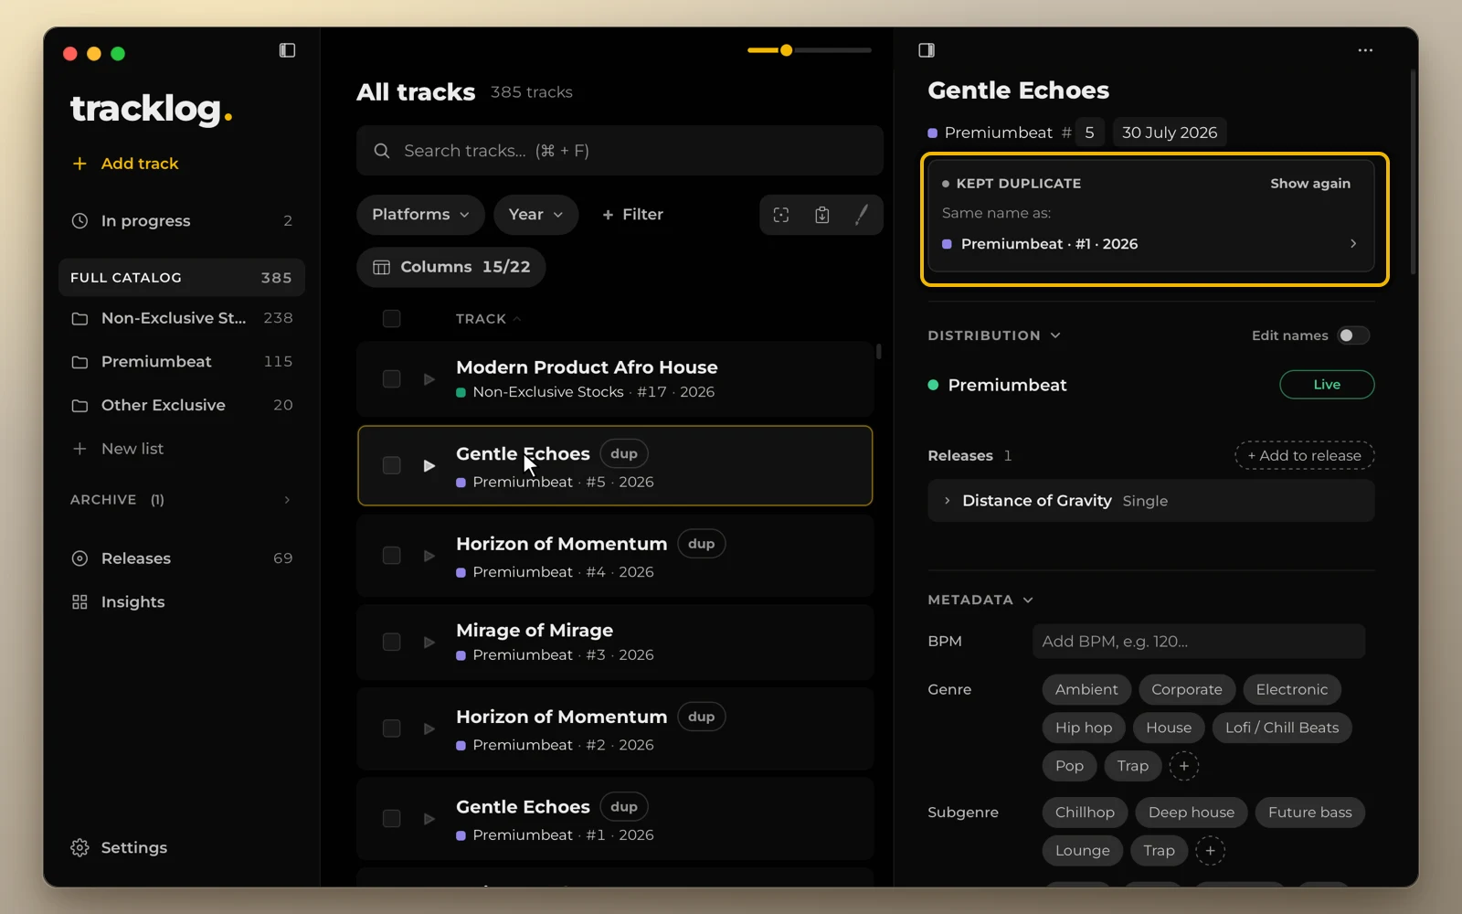Adjust the yellow zoom slider handle
This screenshot has width=1462, height=914.
786,50
